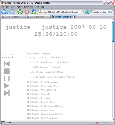Stop playback with the square icon

coord(7,71)
